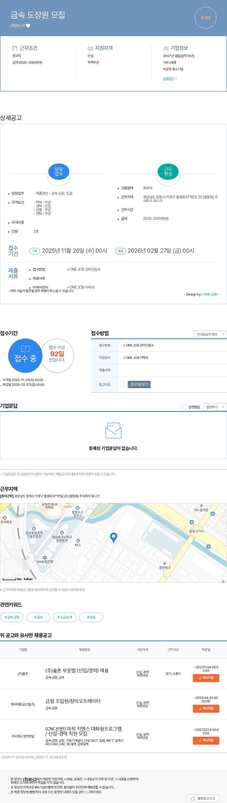Open the CNC선반 마작 지멘스 posting
Image resolution: width=227 pixels, height=803 pixels.
(84, 731)
